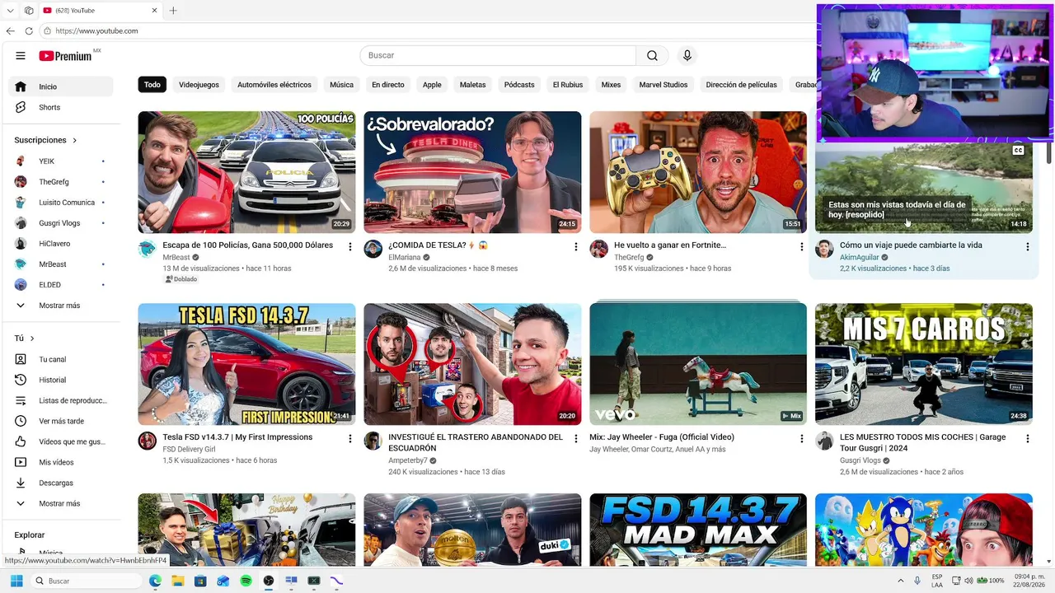Image resolution: width=1055 pixels, height=593 pixels.
Task: Open MIS 7 CARROS video thumbnail
Action: click(924, 364)
